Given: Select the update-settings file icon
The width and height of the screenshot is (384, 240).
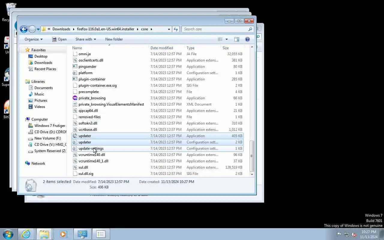Looking at the screenshot, I should [75, 148].
